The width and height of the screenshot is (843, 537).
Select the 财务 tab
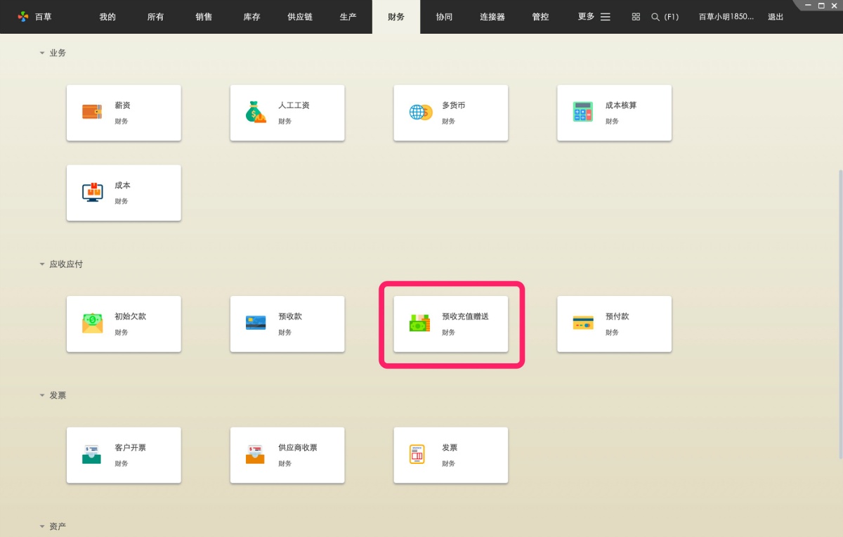(396, 17)
